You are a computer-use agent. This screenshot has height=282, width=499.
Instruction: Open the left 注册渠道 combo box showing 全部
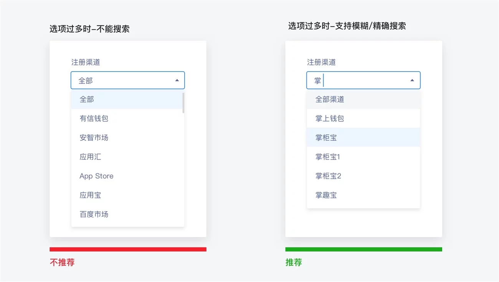point(123,80)
